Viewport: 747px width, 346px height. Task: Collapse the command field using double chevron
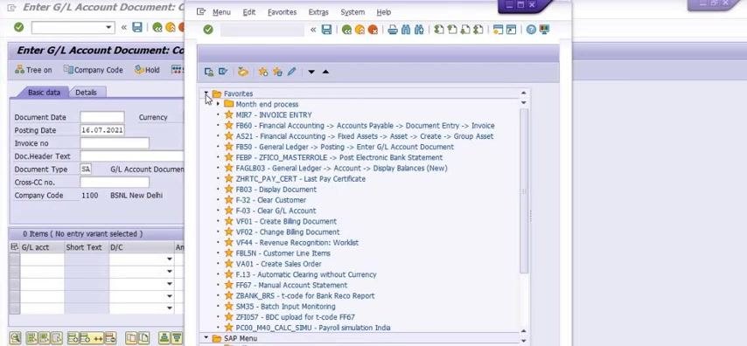point(313,30)
